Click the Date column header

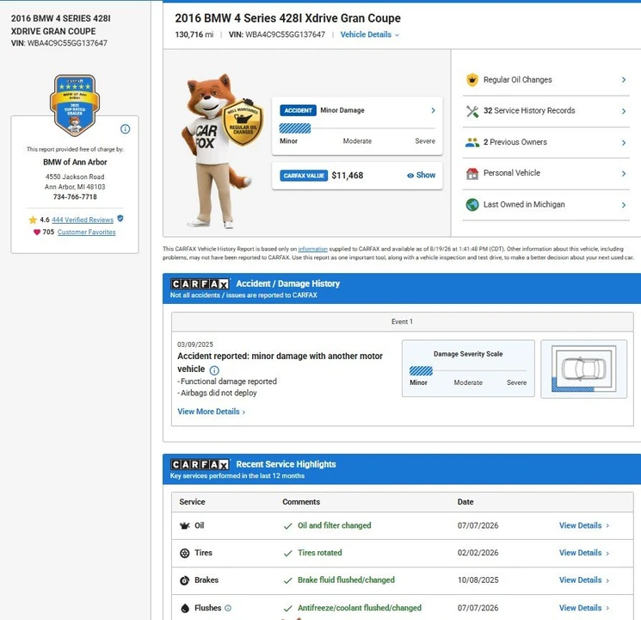click(x=465, y=502)
